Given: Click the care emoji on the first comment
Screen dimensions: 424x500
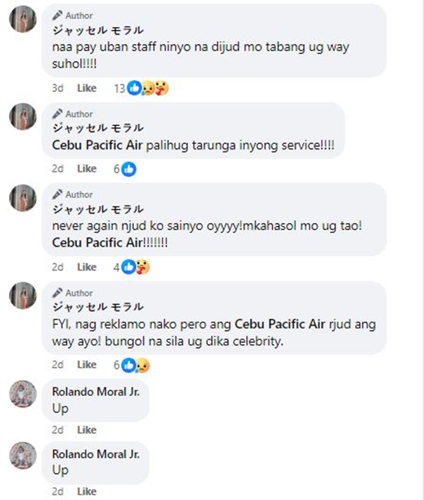Looking at the screenshot, I should point(161,88).
